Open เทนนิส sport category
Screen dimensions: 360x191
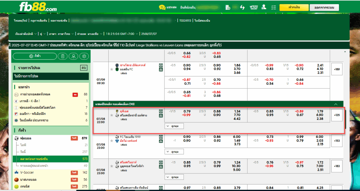[51, 186]
